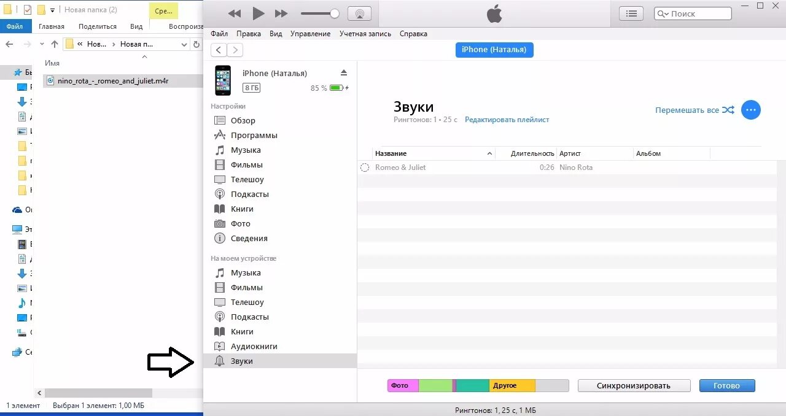Open the Главная tab in Explorer
Viewport: 786px width, 416px height.
pyautogui.click(x=52, y=26)
